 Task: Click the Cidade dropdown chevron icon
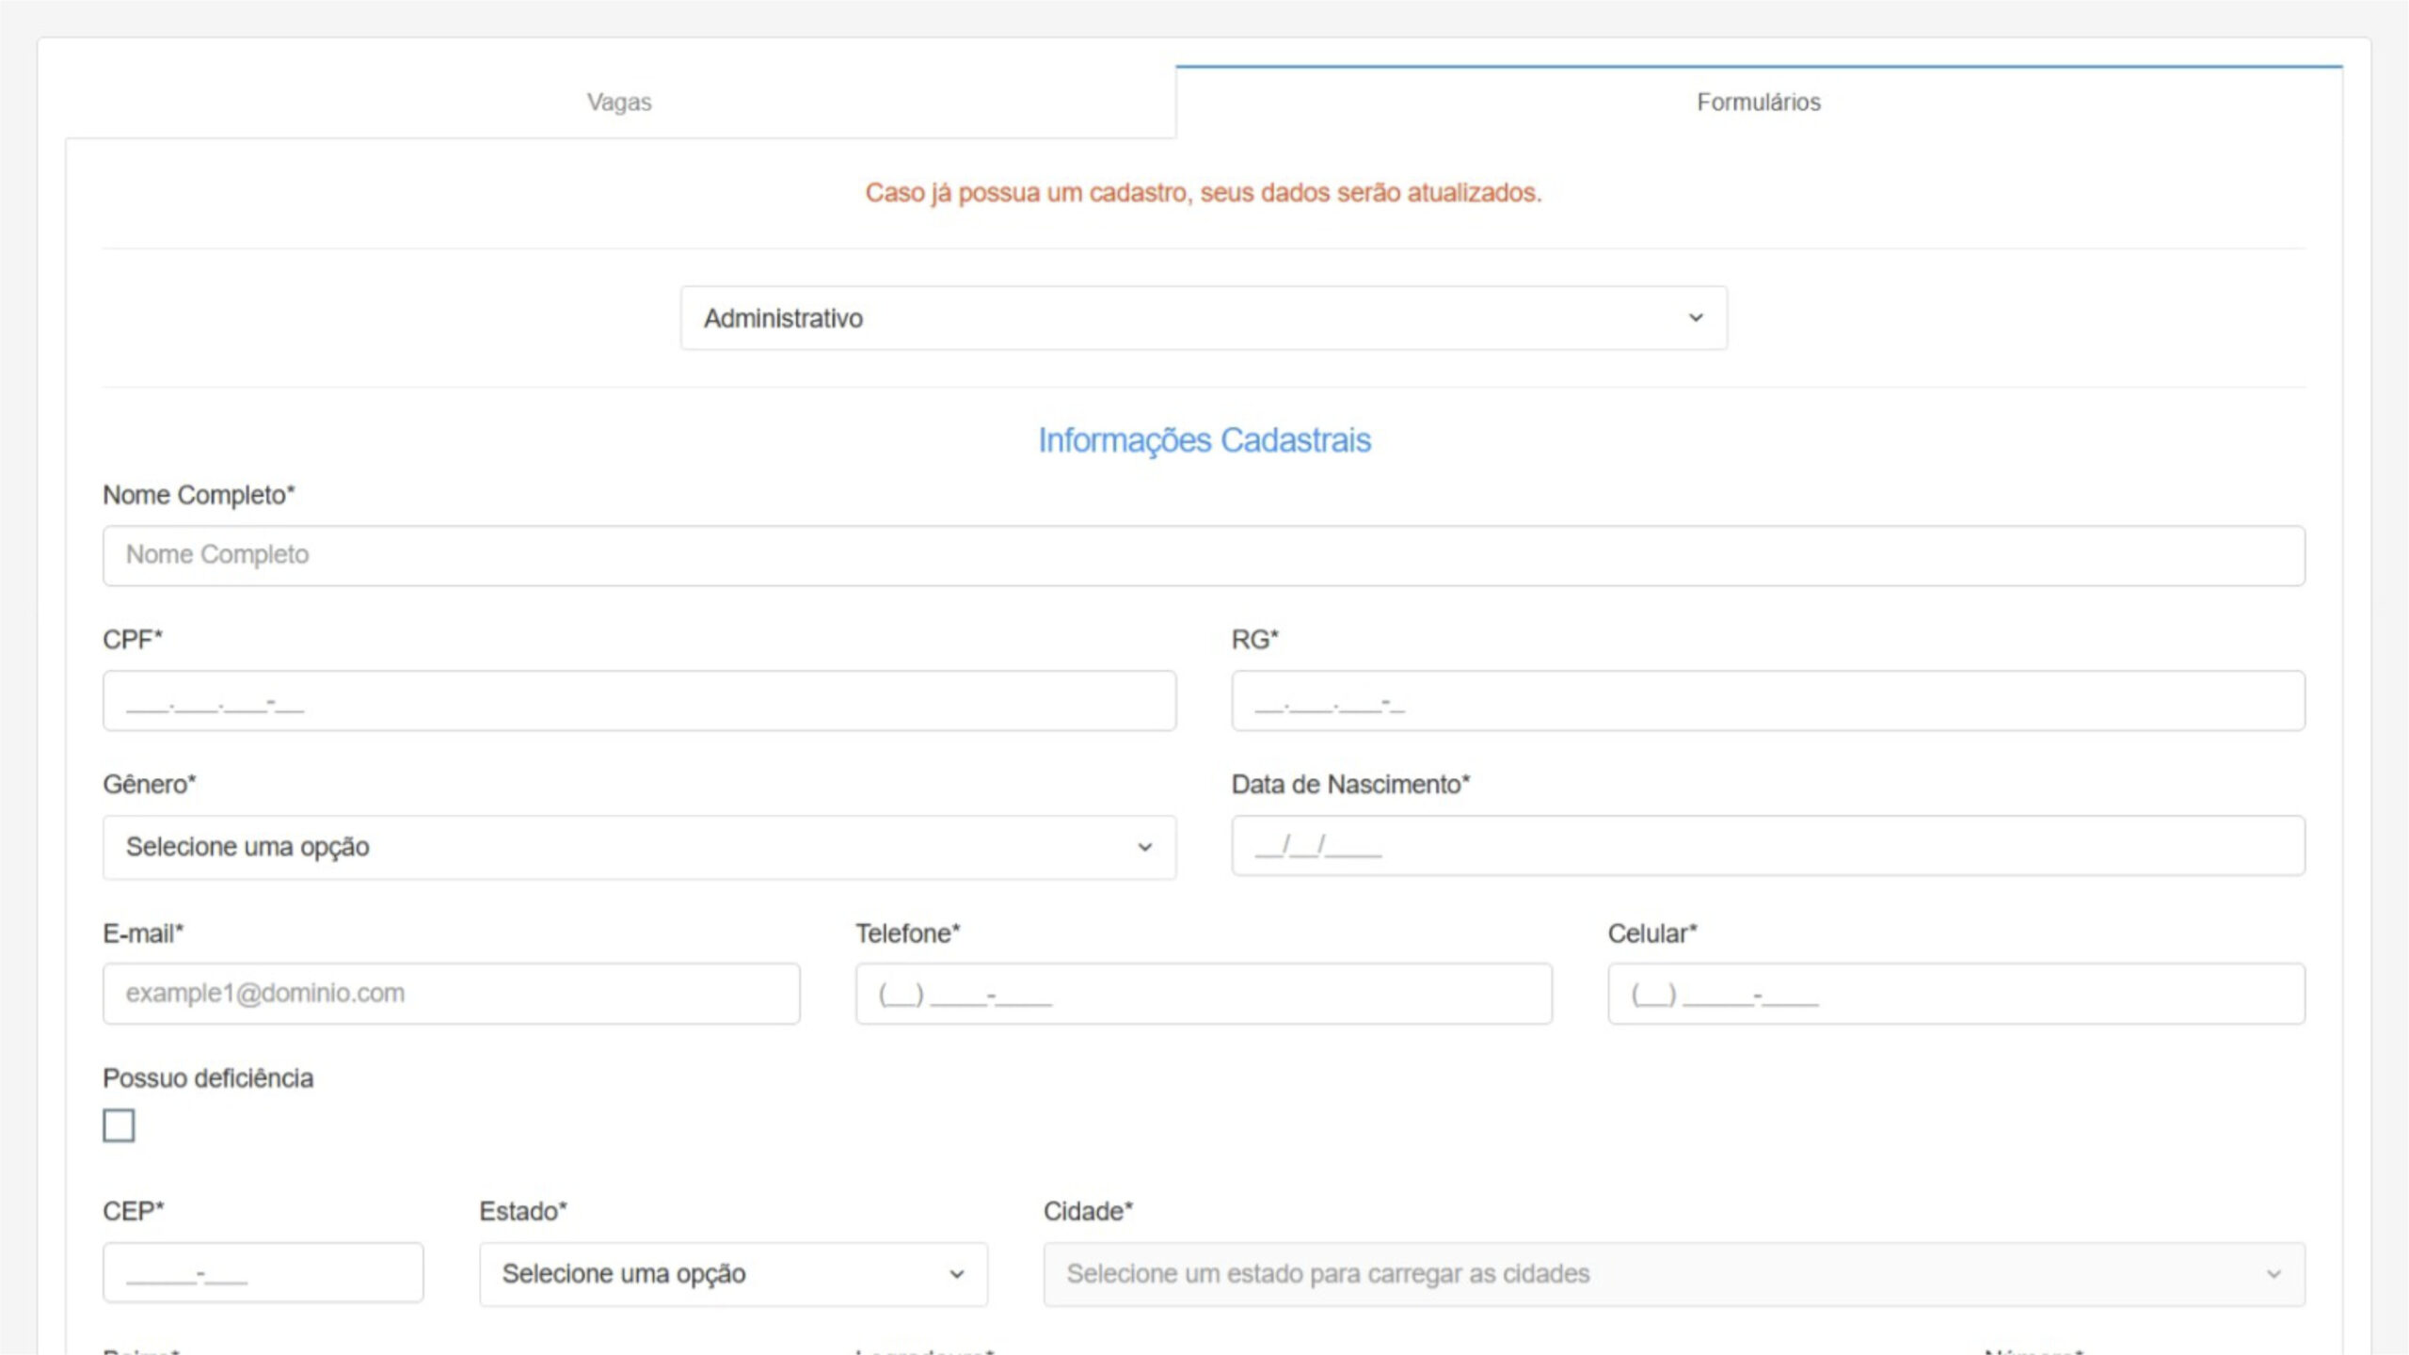point(2273,1274)
